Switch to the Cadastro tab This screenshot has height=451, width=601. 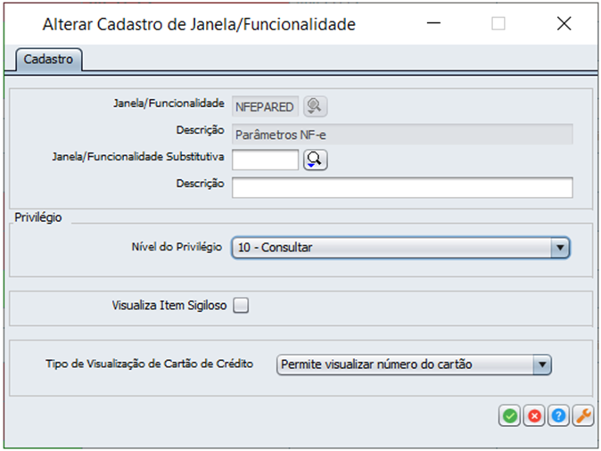click(x=49, y=60)
